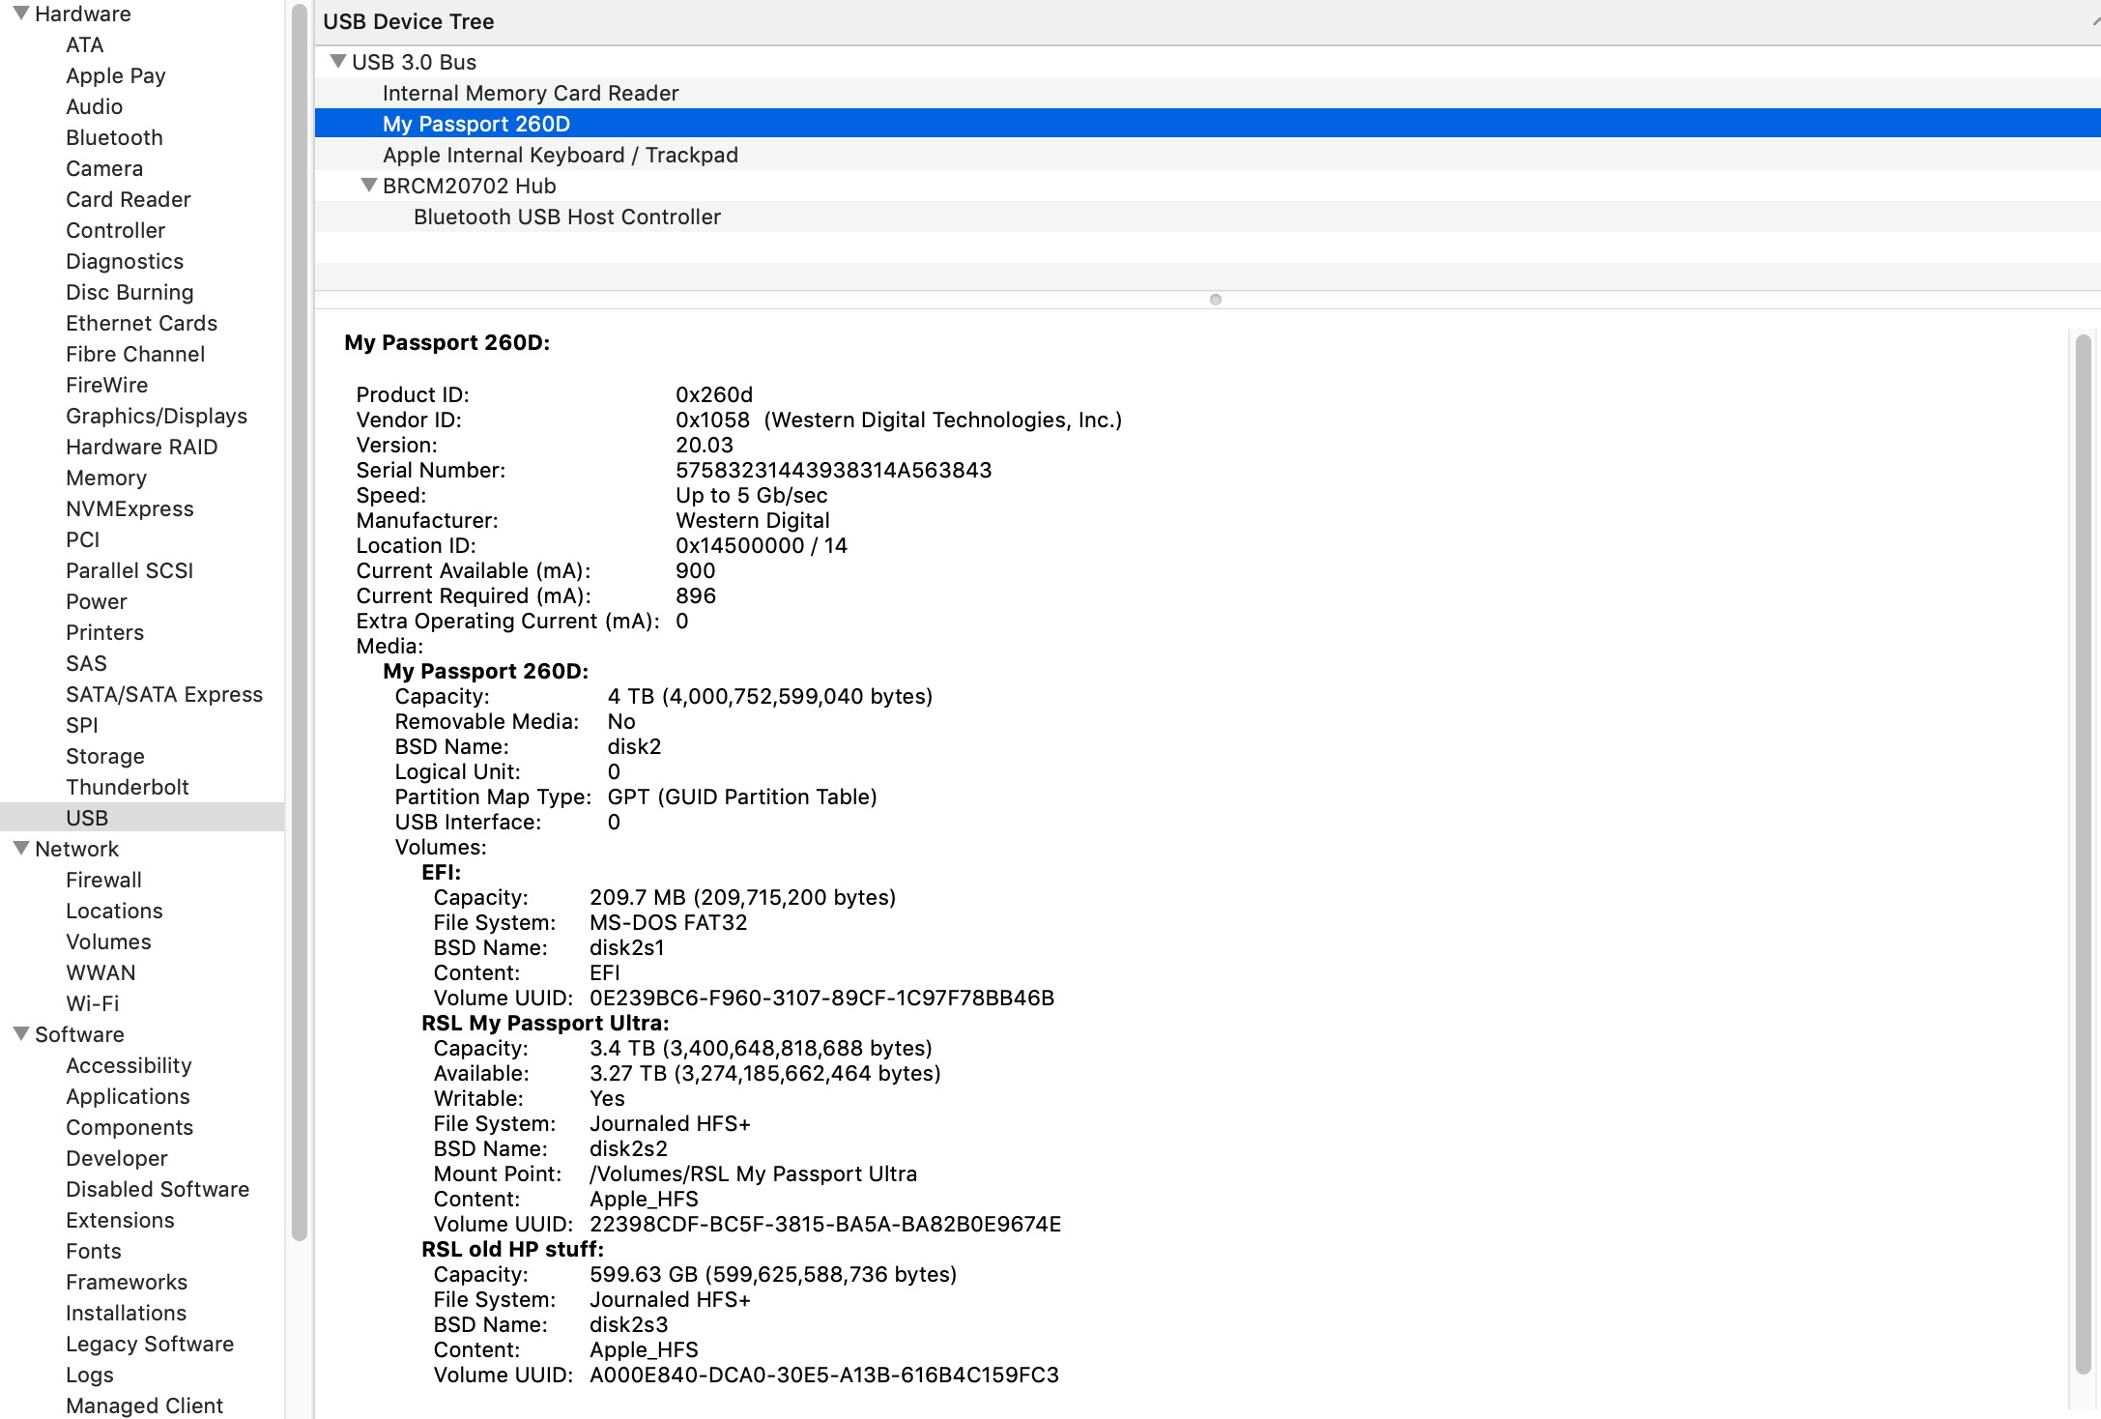Click the EFI Volume UUID value
This screenshot has height=1419, width=2101.
[x=821, y=998]
